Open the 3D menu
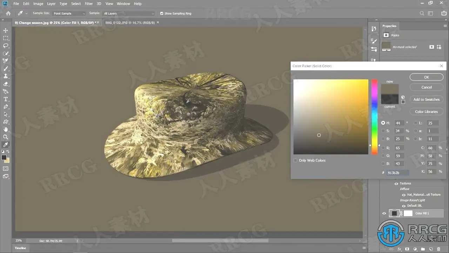 [99, 4]
